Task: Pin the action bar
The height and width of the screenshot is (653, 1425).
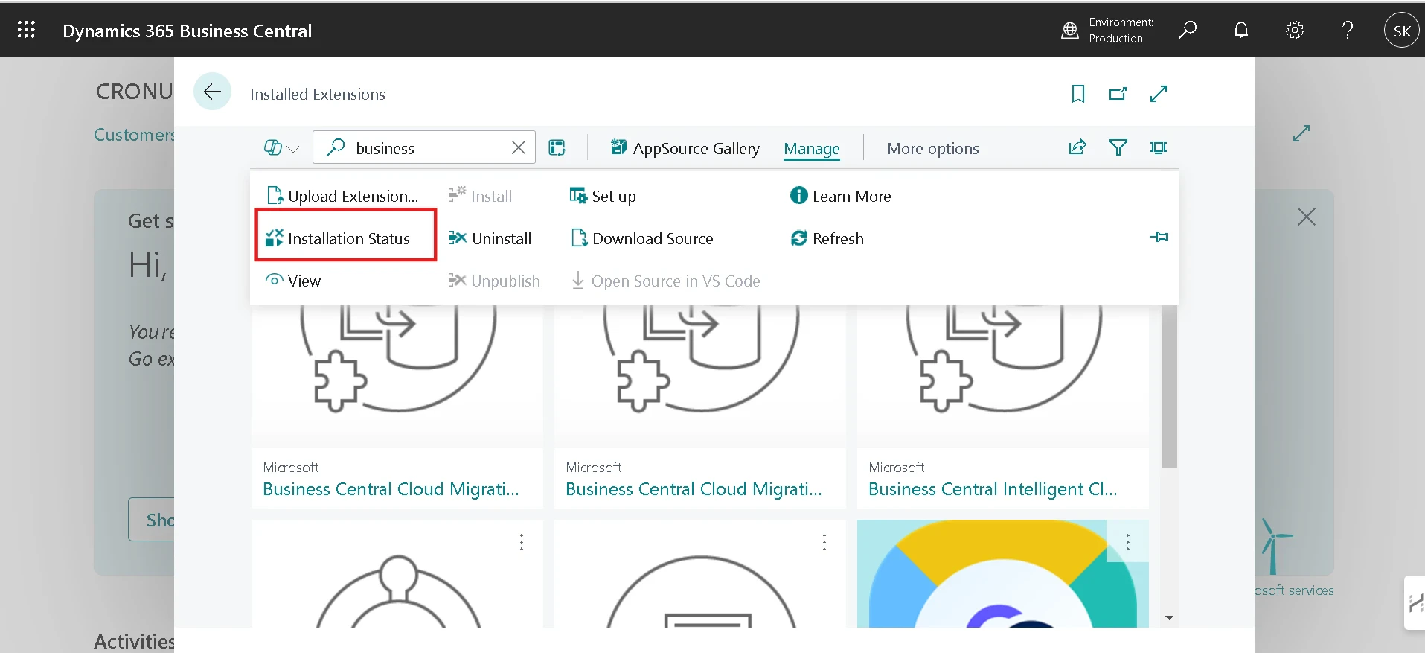Action: pos(1159,238)
